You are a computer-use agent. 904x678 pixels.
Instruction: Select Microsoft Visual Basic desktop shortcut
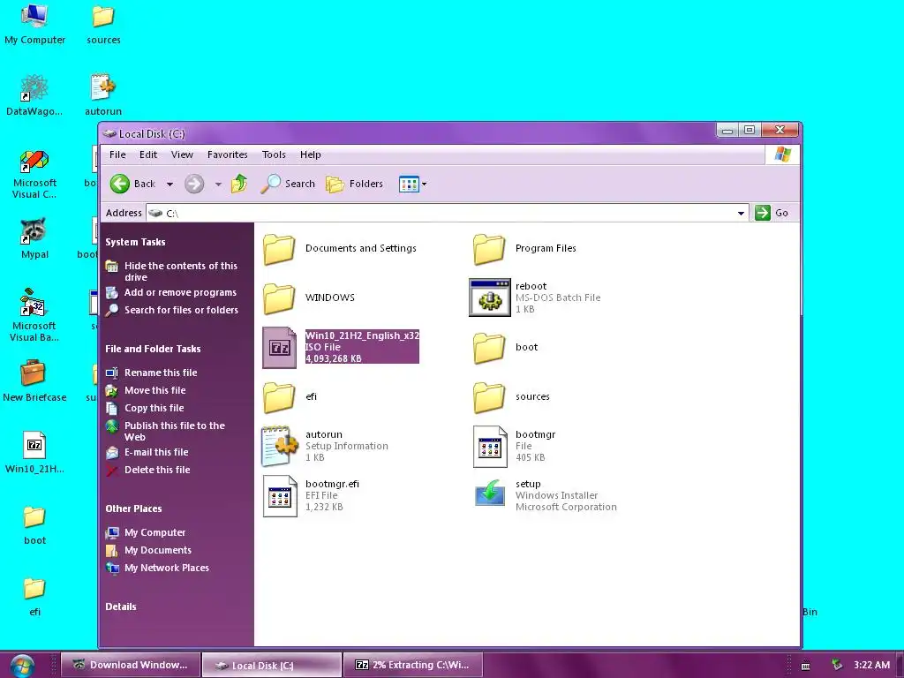click(34, 316)
